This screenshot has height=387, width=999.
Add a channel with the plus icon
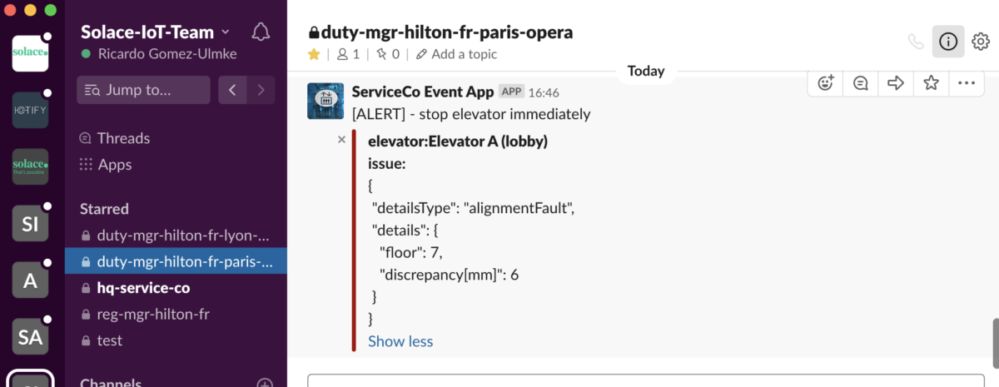265,384
